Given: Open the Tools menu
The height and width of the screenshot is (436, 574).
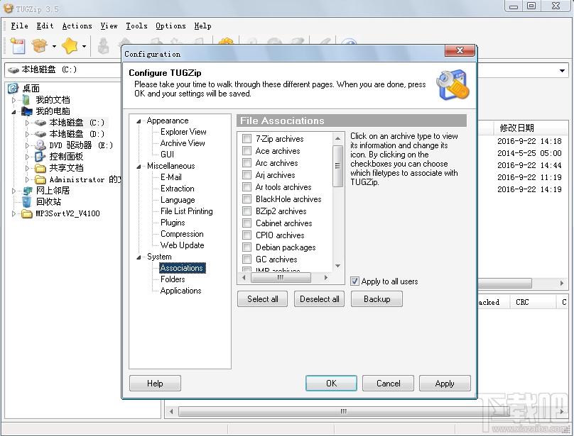Looking at the screenshot, I should pyautogui.click(x=136, y=26).
